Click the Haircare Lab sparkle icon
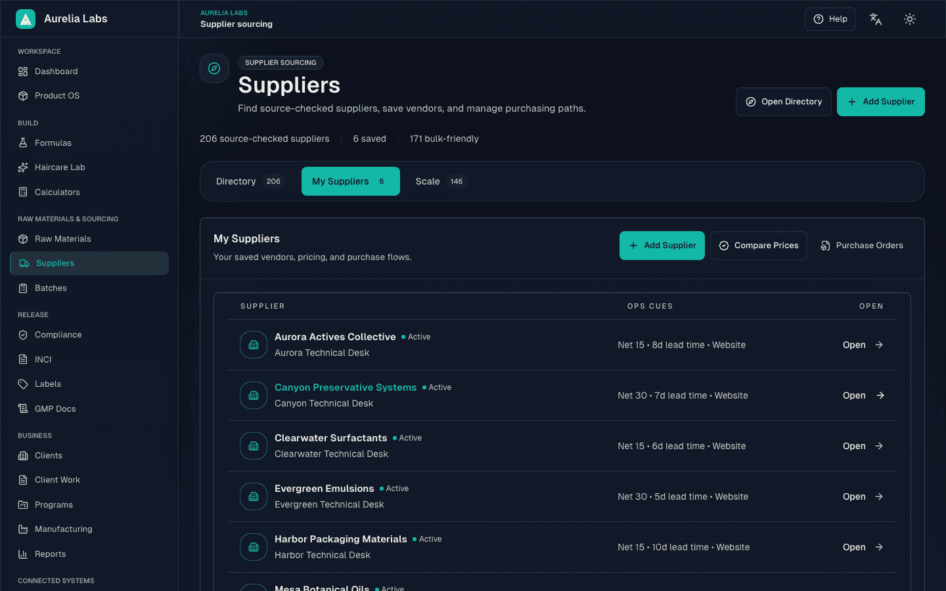This screenshot has width=946, height=591. click(x=23, y=167)
